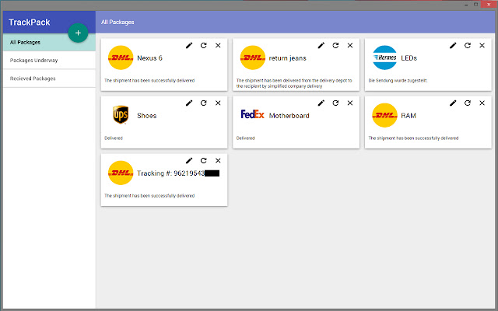The width and height of the screenshot is (498, 311).
Task: Refresh the Nexus 6 package status
Action: tap(204, 45)
